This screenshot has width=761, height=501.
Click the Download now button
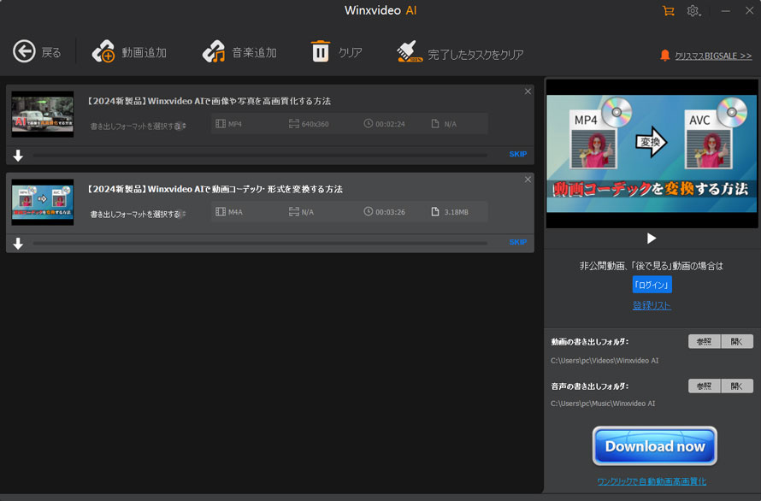(x=654, y=445)
